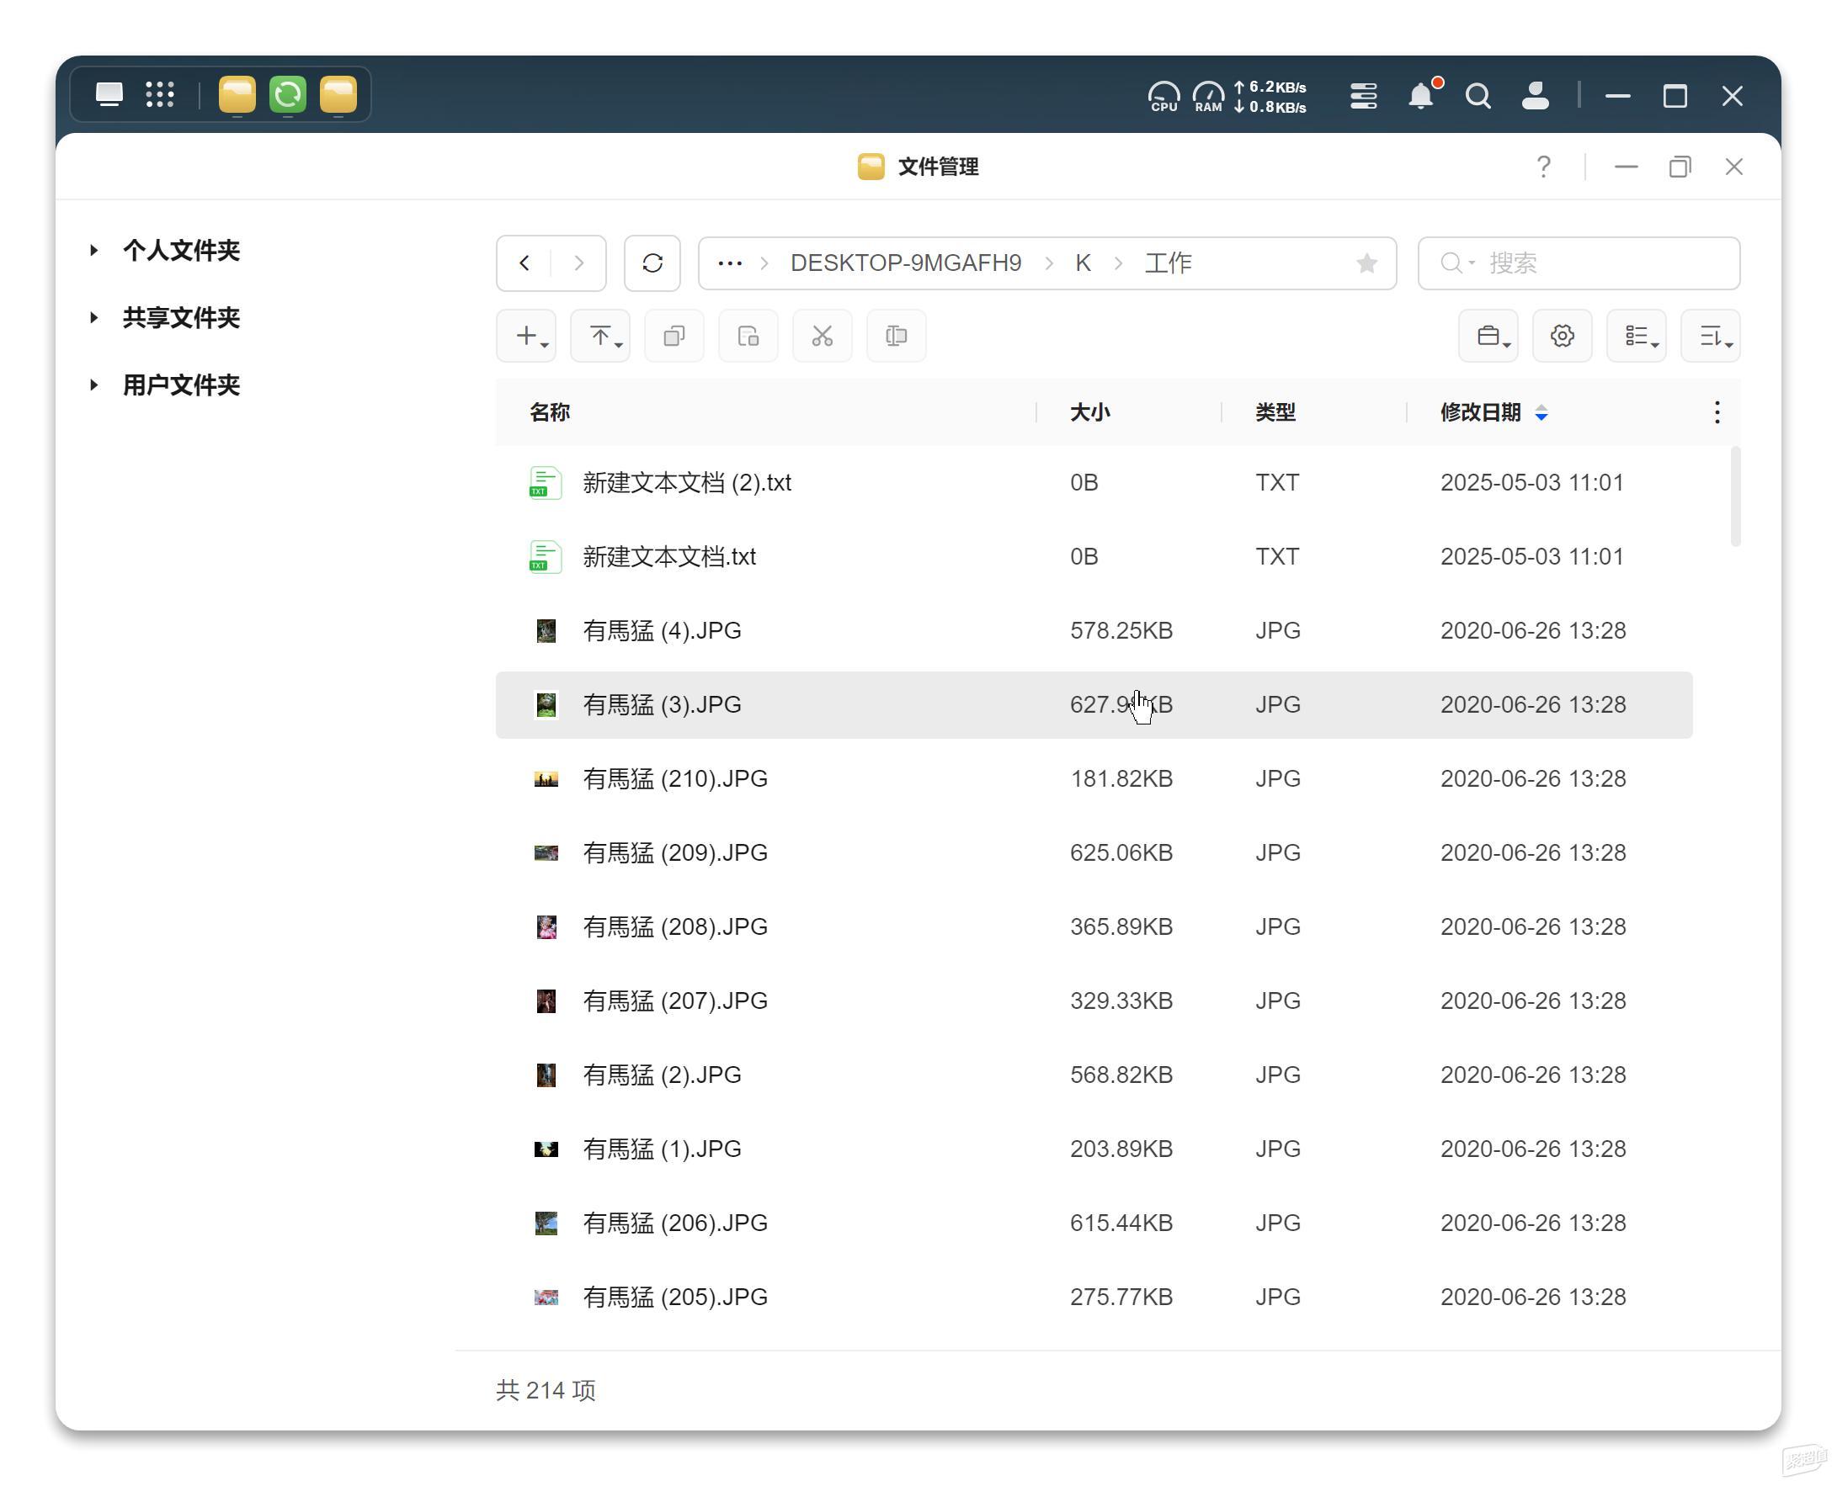The width and height of the screenshot is (1837, 1486).
Task: Select file 有馬猛 (4).JPG
Action: (x=1094, y=631)
